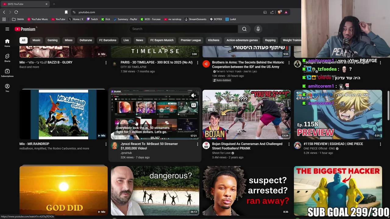Open the GOD DID mix thumbnail
390x219 pixels.
[63, 191]
